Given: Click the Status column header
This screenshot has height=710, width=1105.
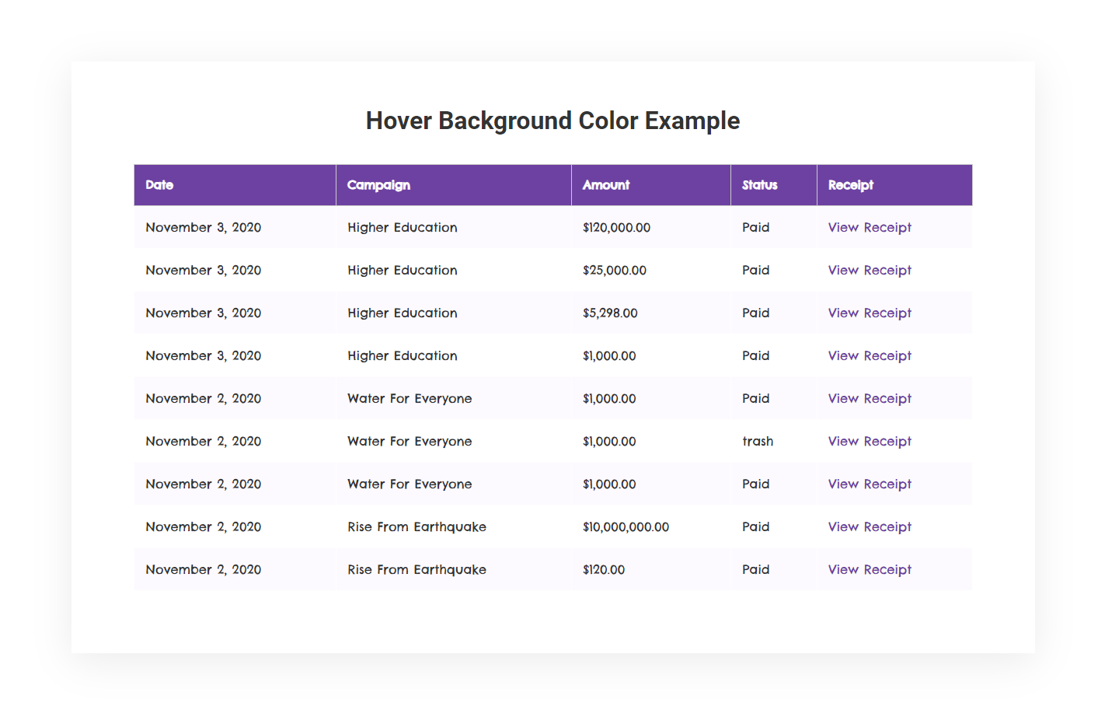Looking at the screenshot, I should pos(759,185).
